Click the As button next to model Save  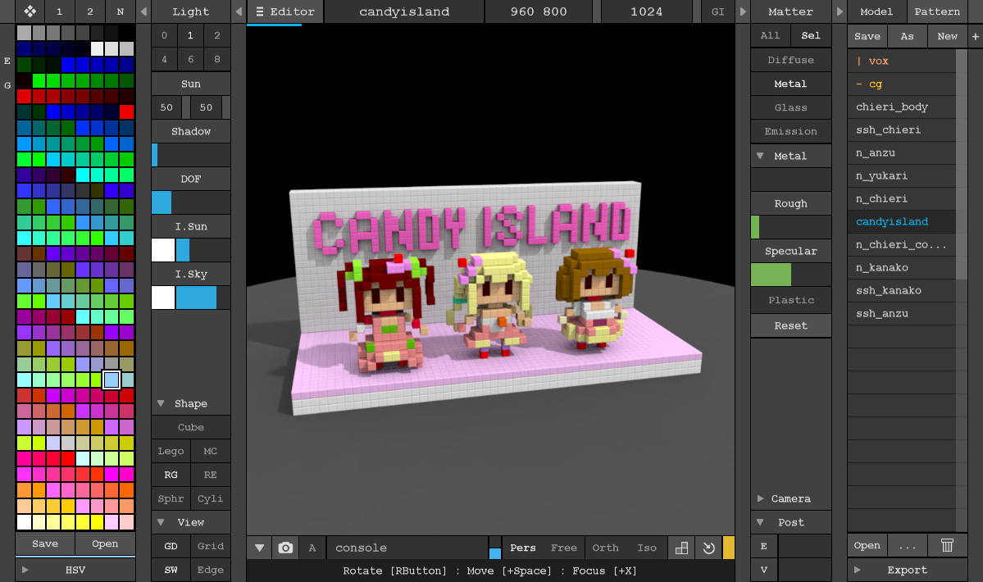pyautogui.click(x=907, y=36)
